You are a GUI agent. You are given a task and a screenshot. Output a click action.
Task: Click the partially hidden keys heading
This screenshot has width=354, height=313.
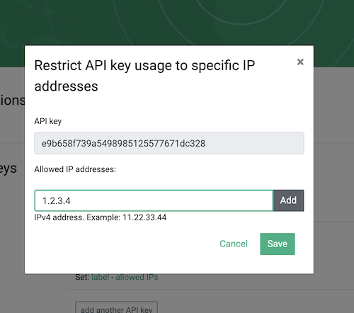[x=8, y=169]
